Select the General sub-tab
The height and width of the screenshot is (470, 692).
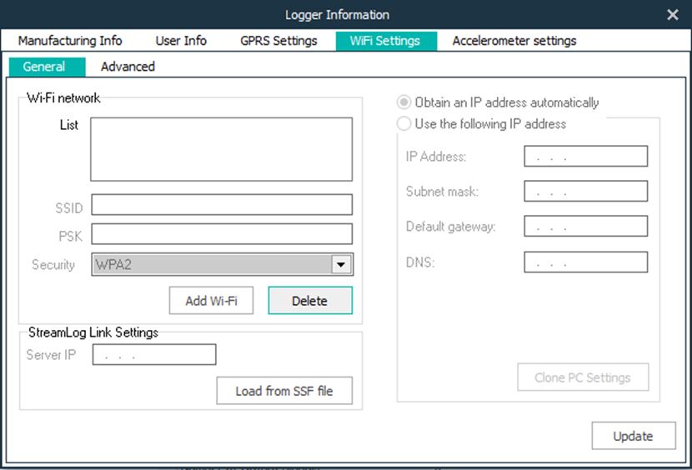[44, 67]
